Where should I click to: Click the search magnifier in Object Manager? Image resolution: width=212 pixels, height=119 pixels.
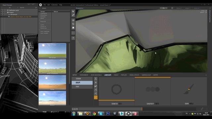point(36,8)
